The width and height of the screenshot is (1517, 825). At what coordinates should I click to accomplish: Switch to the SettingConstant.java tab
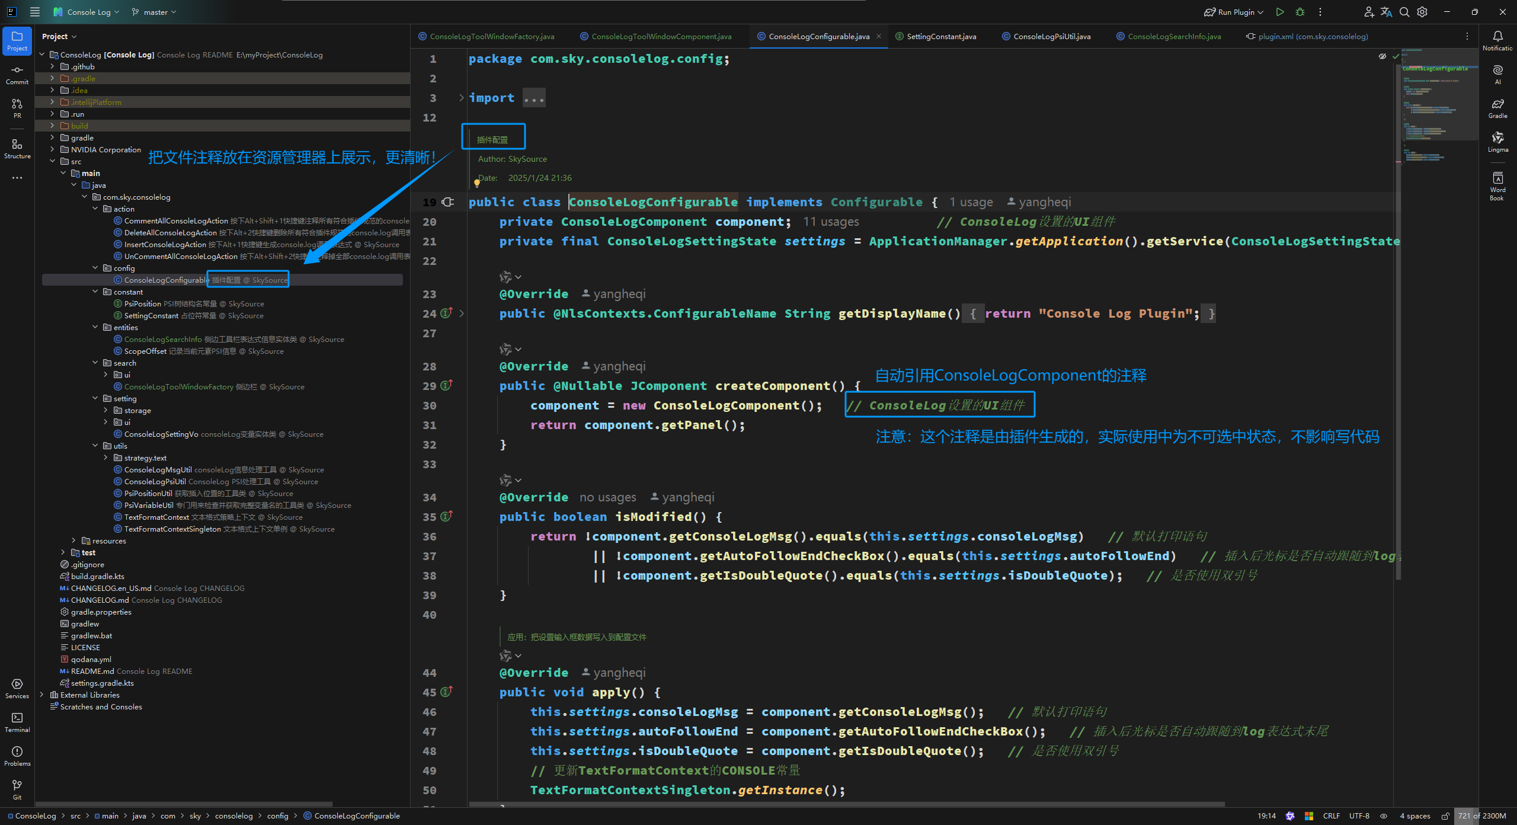point(941,36)
